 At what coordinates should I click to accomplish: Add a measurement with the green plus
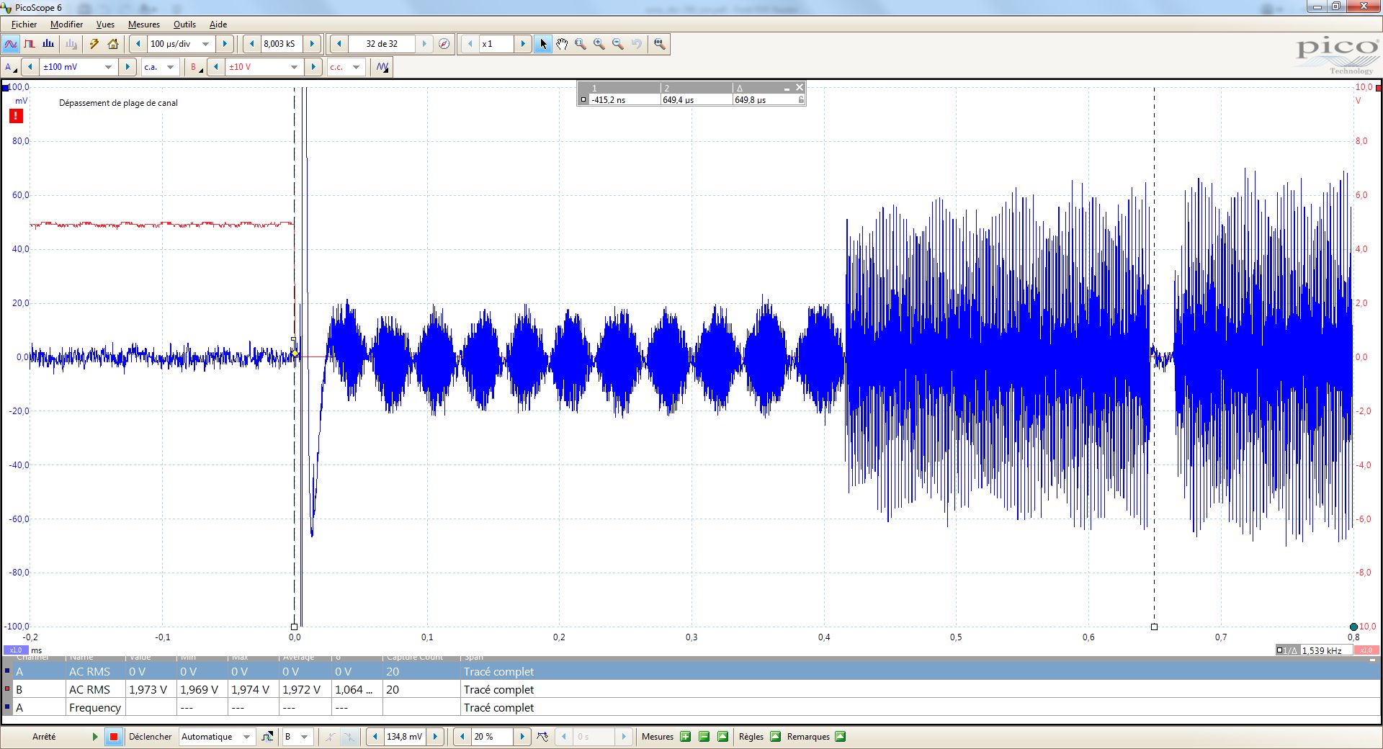[x=686, y=737]
